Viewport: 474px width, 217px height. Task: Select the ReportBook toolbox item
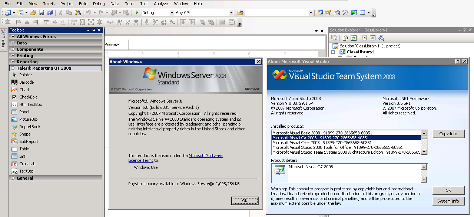[56, 127]
